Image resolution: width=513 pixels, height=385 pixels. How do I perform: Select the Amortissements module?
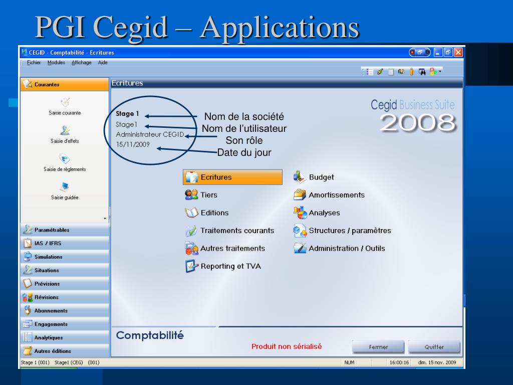336,195
